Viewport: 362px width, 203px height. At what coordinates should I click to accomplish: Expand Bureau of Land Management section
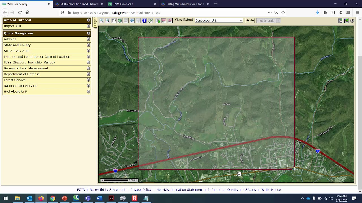coord(89,68)
